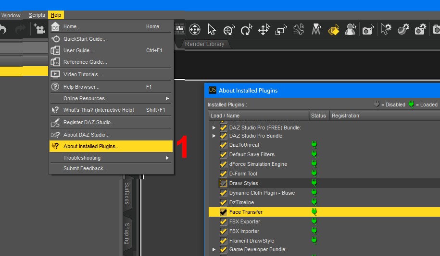Viewport: 440px width, 256px height.
Task: Open the camera-with-gear render settings icon
Action: 420,29
